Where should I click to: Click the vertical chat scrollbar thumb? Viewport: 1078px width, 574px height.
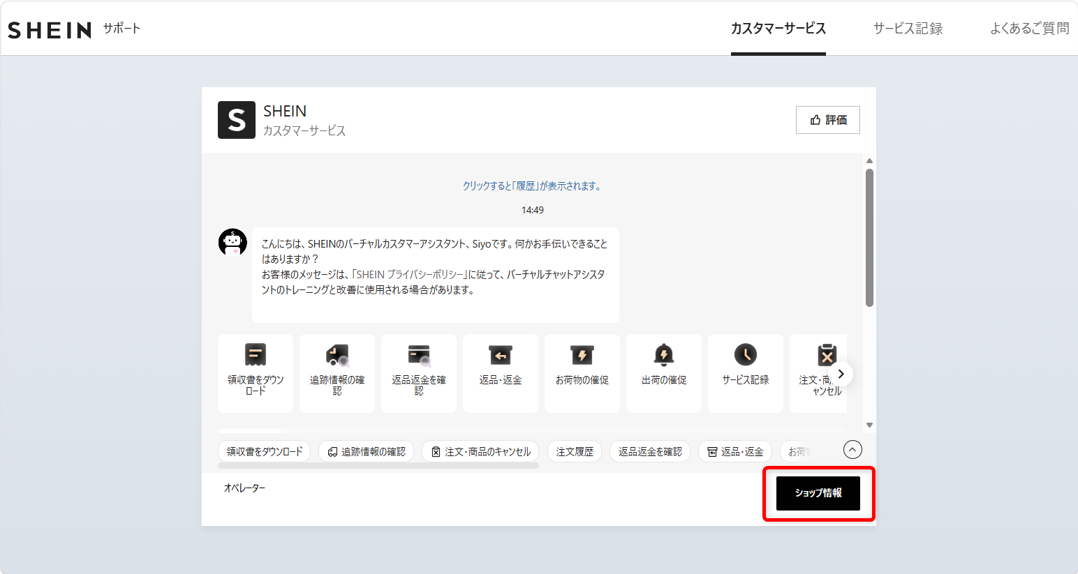pyautogui.click(x=869, y=238)
